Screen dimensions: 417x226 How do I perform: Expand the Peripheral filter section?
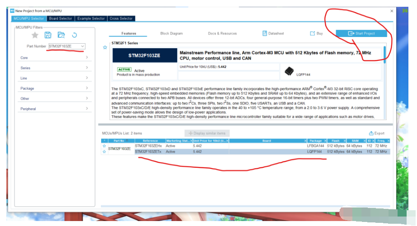point(55,109)
